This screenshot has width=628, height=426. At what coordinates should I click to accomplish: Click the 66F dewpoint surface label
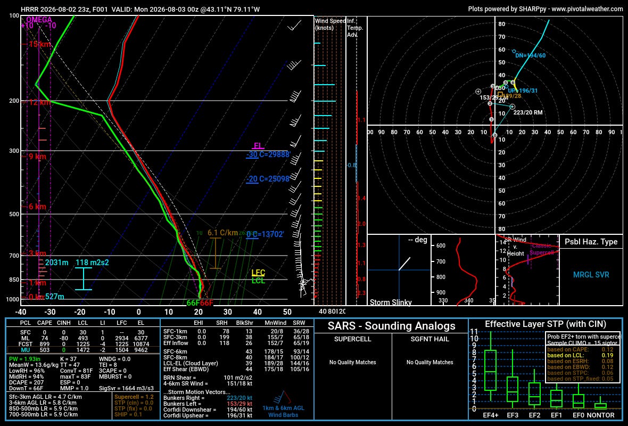193,303
